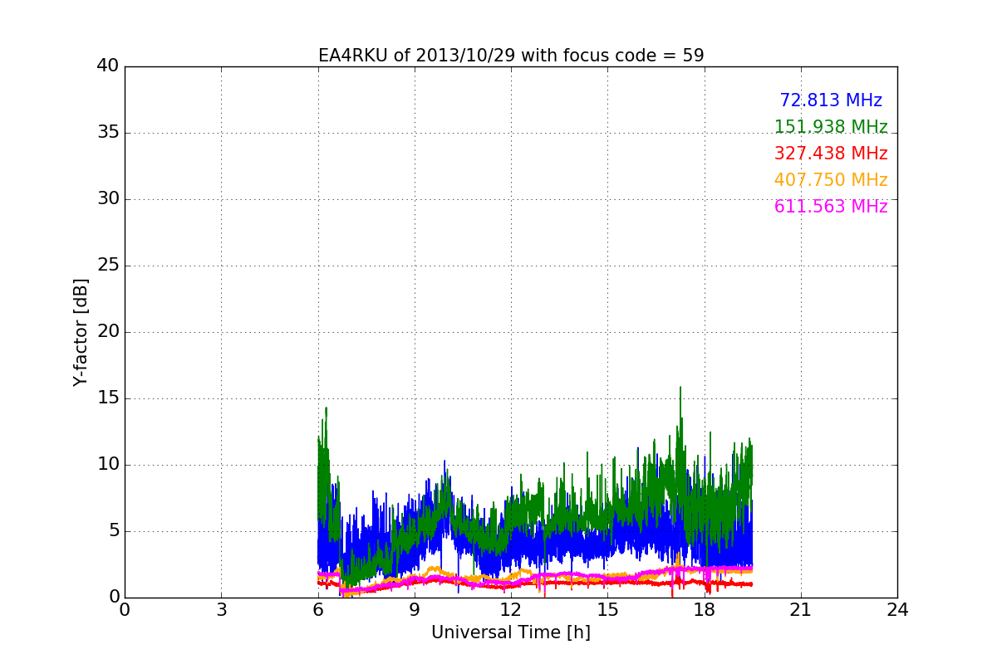Click the y-axis tick label 40
The width and height of the screenshot is (997, 664).
tap(108, 66)
